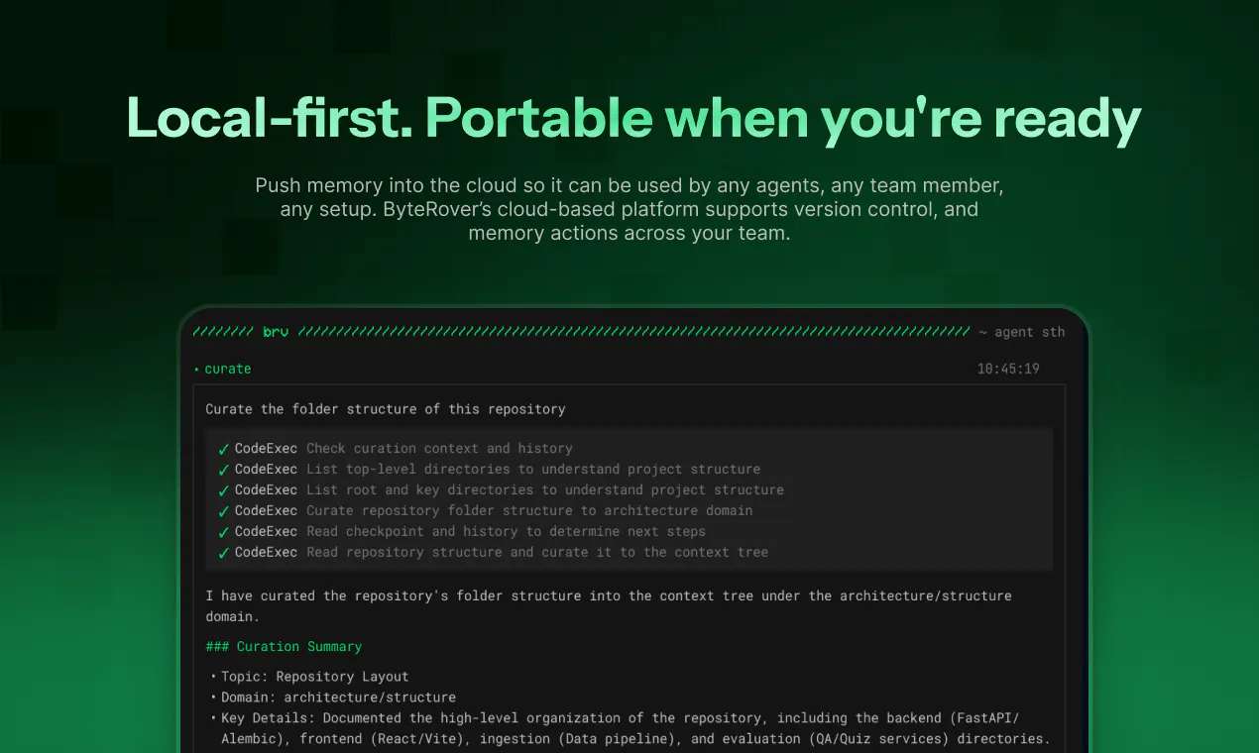Click the checkmark beside Curate repository folder structure

[x=224, y=511]
